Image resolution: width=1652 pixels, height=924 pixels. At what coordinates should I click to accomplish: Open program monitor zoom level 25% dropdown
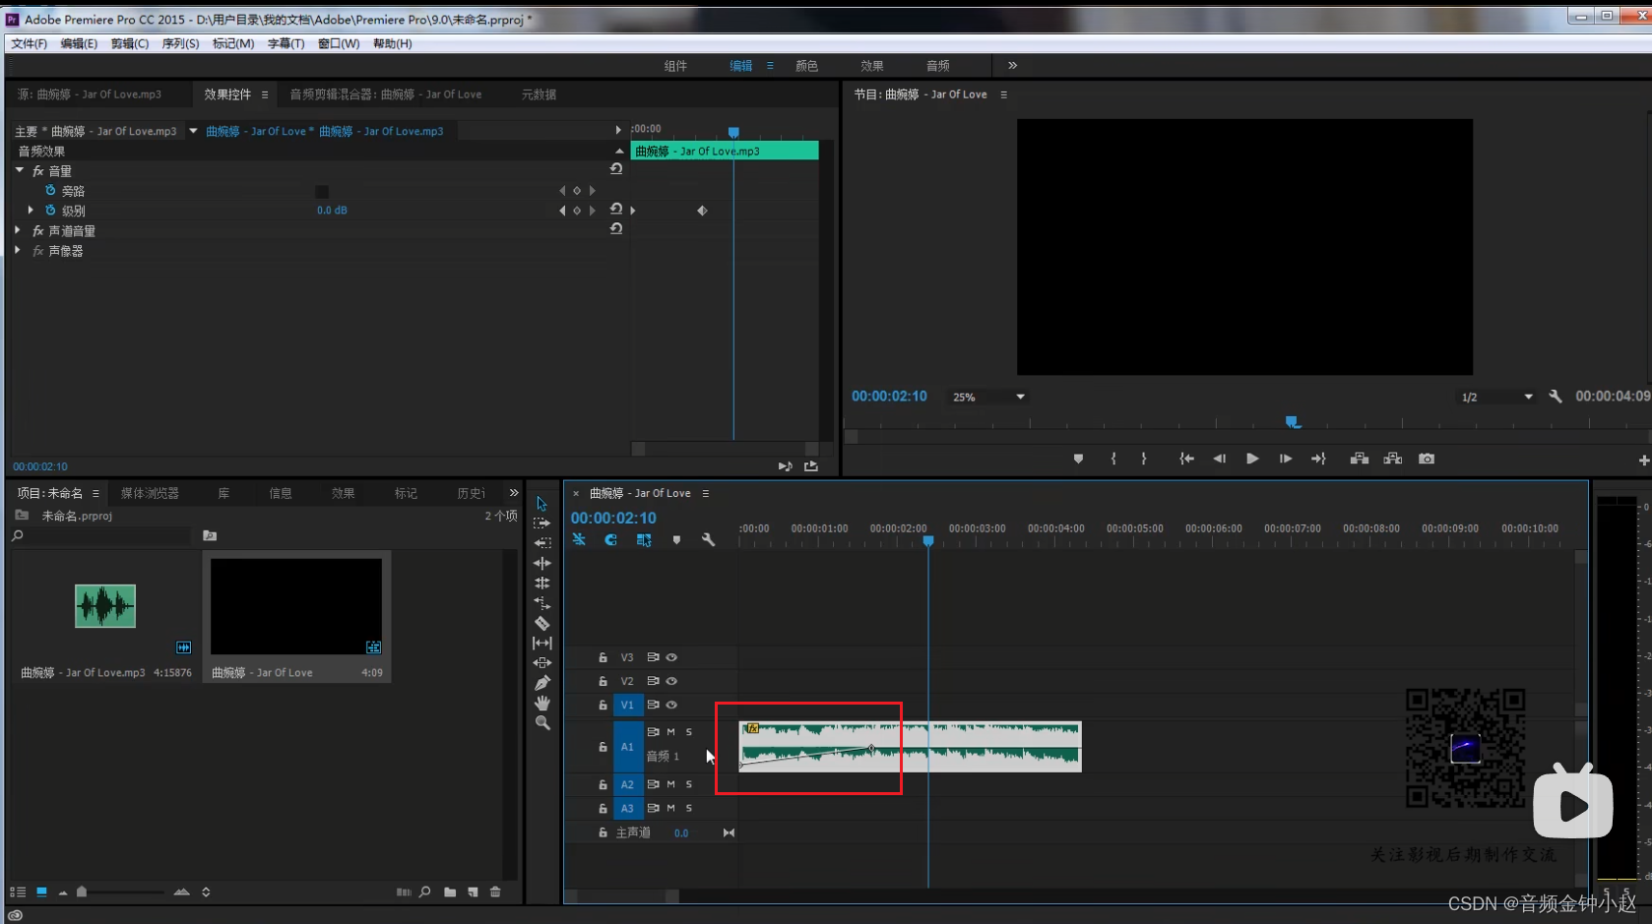pyautogui.click(x=990, y=397)
